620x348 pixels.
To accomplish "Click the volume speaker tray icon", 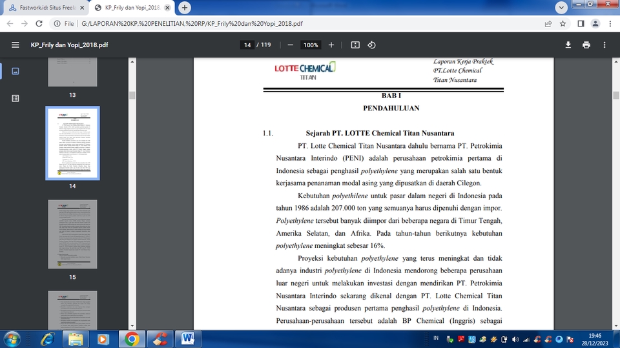I will tap(515, 340).
